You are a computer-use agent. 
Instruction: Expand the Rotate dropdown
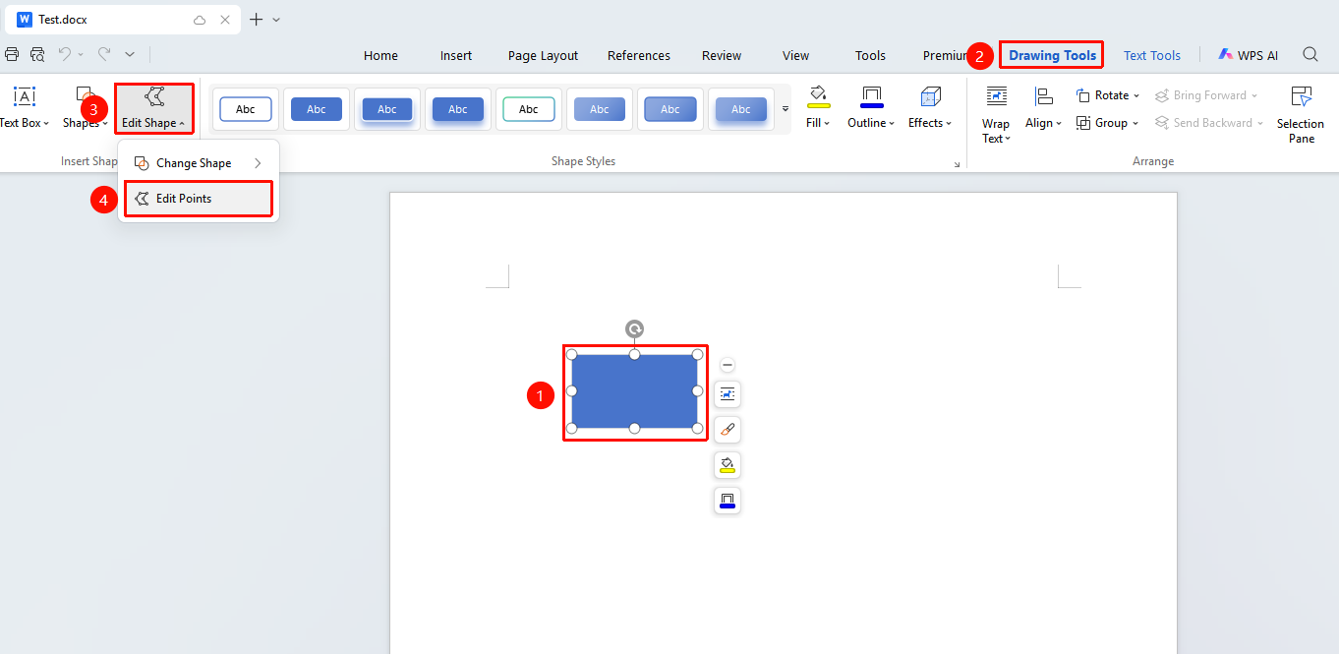click(1136, 96)
